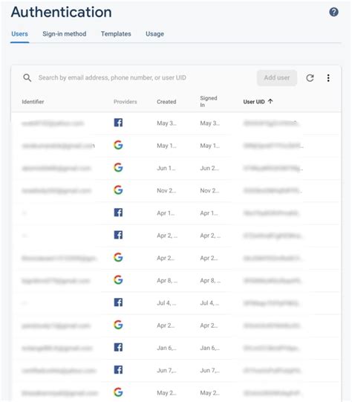Click the search magnifier icon
The height and width of the screenshot is (402, 352).
[x=27, y=78]
